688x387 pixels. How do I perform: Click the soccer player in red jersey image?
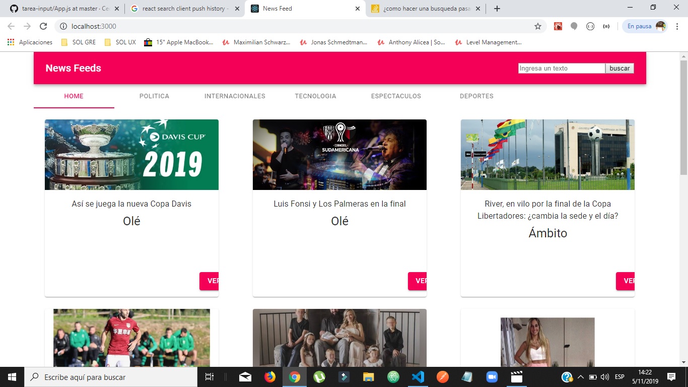(131, 338)
